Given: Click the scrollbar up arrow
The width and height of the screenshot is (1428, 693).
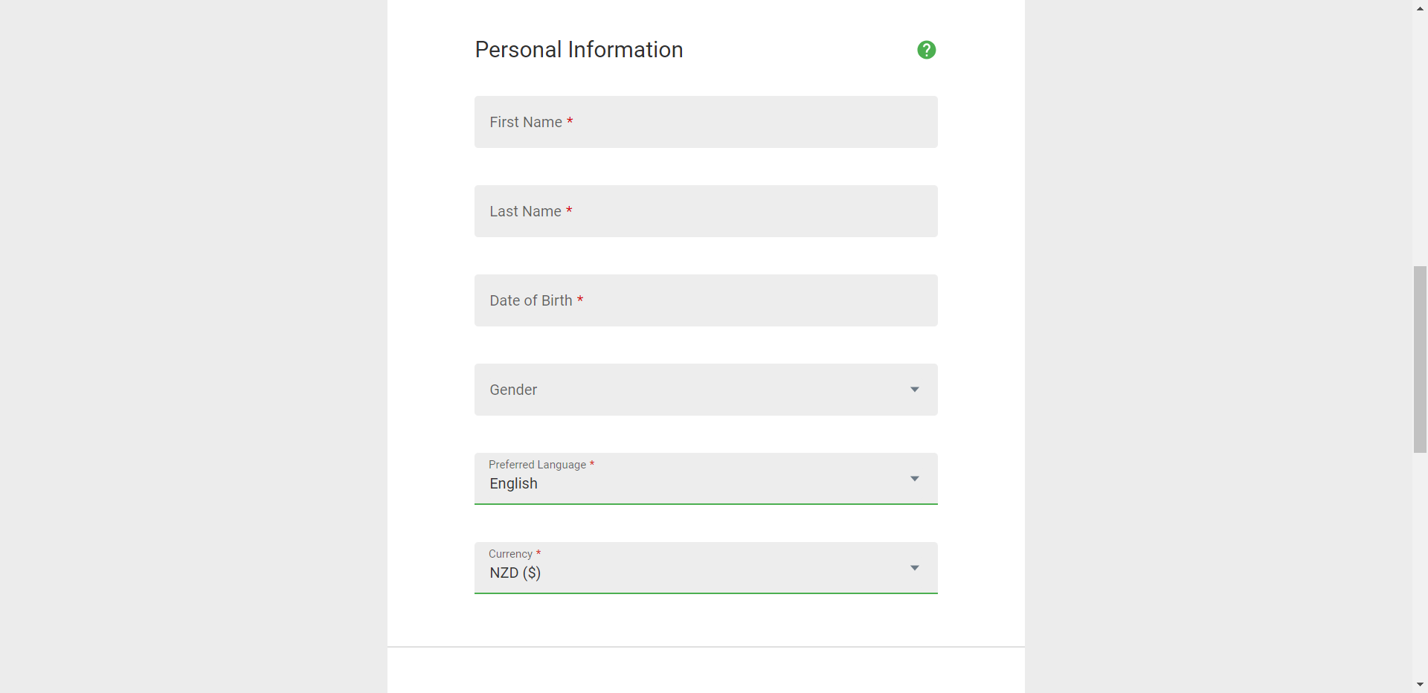Looking at the screenshot, I should click(1420, 8).
